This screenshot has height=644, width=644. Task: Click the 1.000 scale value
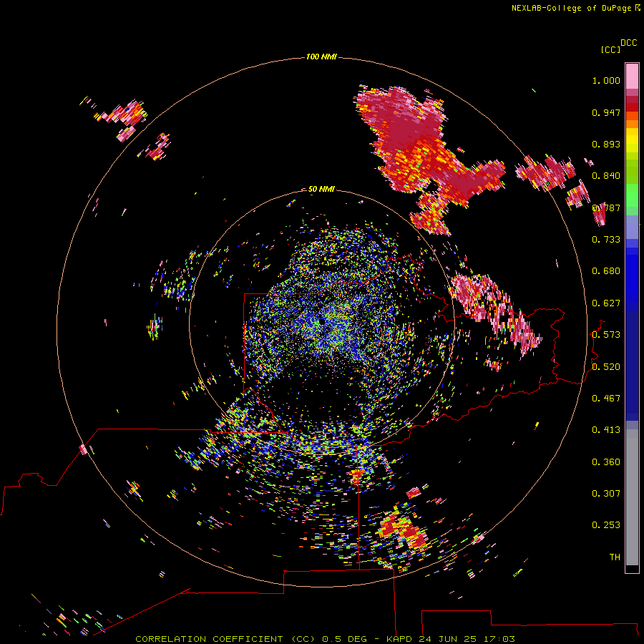pyautogui.click(x=606, y=80)
